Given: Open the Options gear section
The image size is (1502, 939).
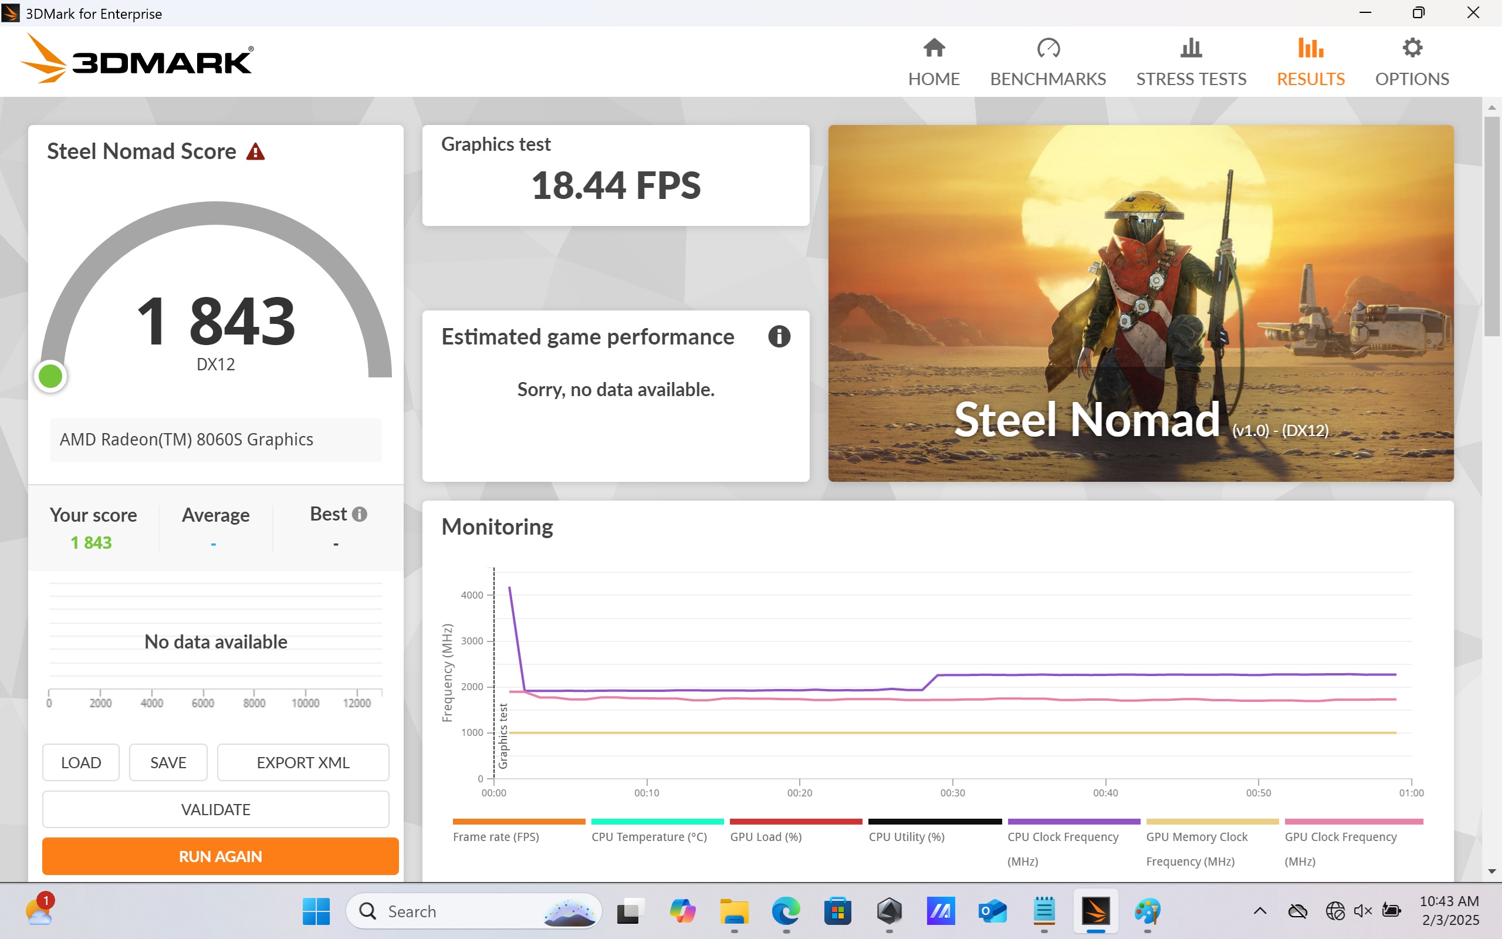Looking at the screenshot, I should tap(1412, 62).
